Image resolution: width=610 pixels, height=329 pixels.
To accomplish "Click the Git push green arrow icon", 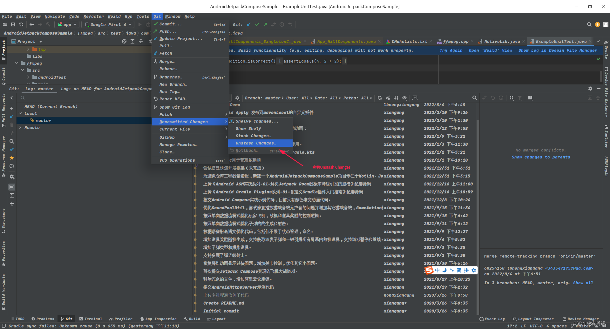I will click(265, 24).
